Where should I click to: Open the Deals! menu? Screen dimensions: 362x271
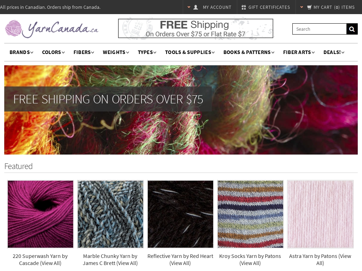(334, 52)
